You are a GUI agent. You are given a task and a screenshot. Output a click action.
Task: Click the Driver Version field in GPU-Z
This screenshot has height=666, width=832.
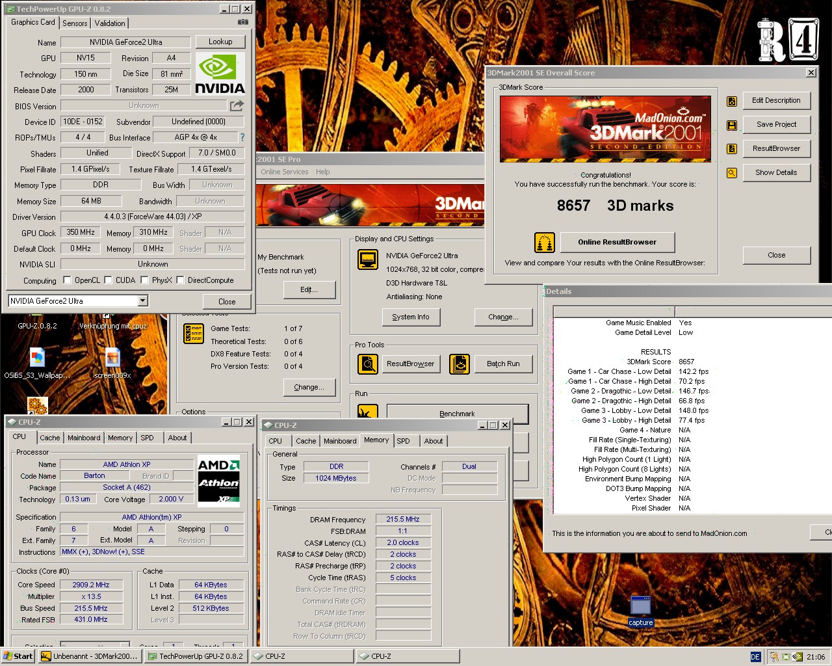click(x=153, y=217)
